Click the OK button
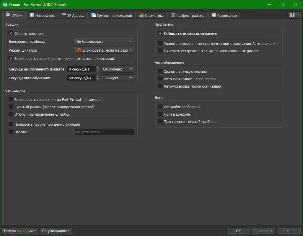Screen dimensions: 303x236 point(238,231)
